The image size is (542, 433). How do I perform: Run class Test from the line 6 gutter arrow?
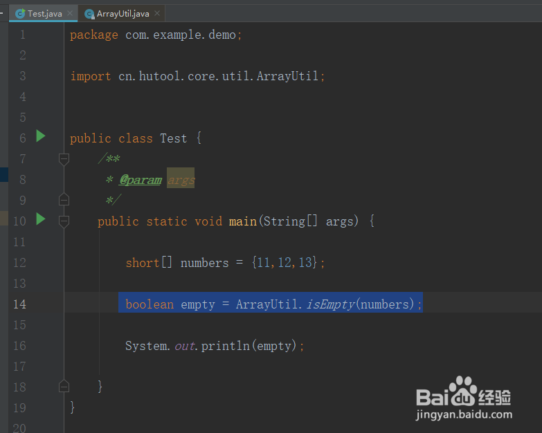[x=41, y=136]
